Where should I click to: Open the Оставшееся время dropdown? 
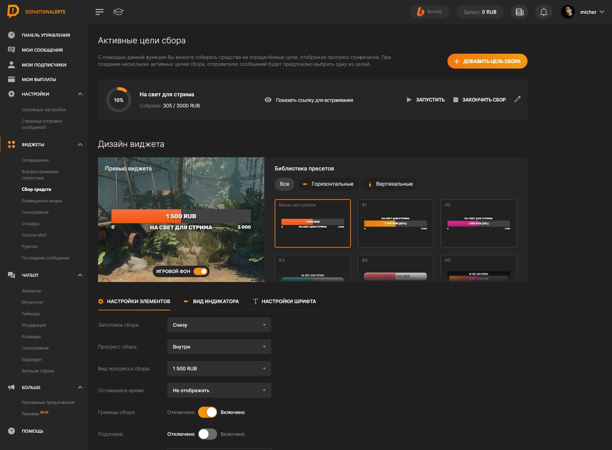point(219,390)
